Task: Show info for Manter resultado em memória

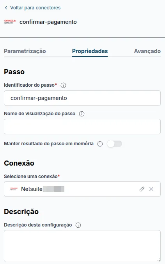Action: click(100, 144)
